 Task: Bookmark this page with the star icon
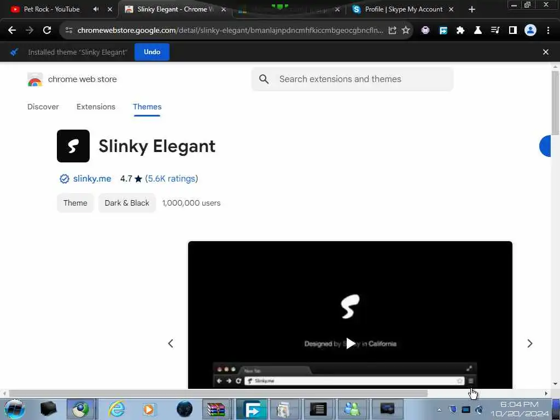tap(406, 31)
